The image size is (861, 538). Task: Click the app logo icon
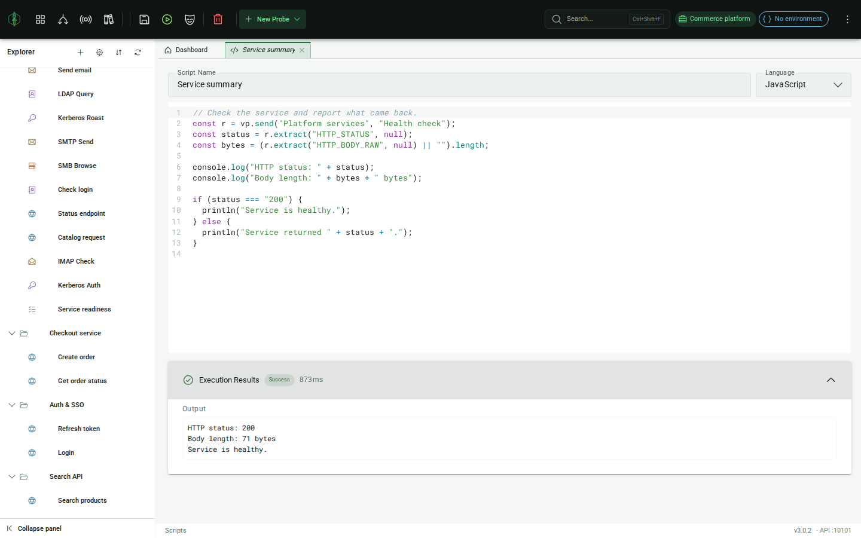(x=14, y=19)
